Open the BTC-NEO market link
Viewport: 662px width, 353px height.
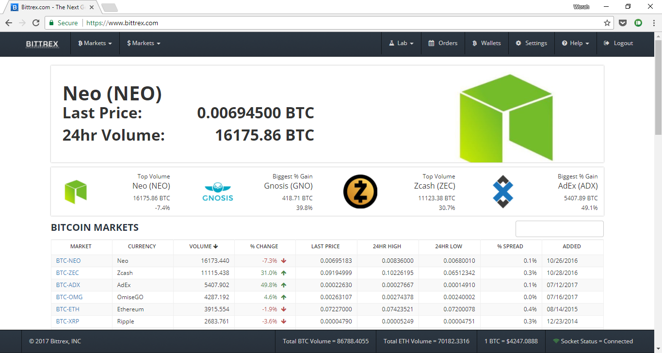coord(68,261)
